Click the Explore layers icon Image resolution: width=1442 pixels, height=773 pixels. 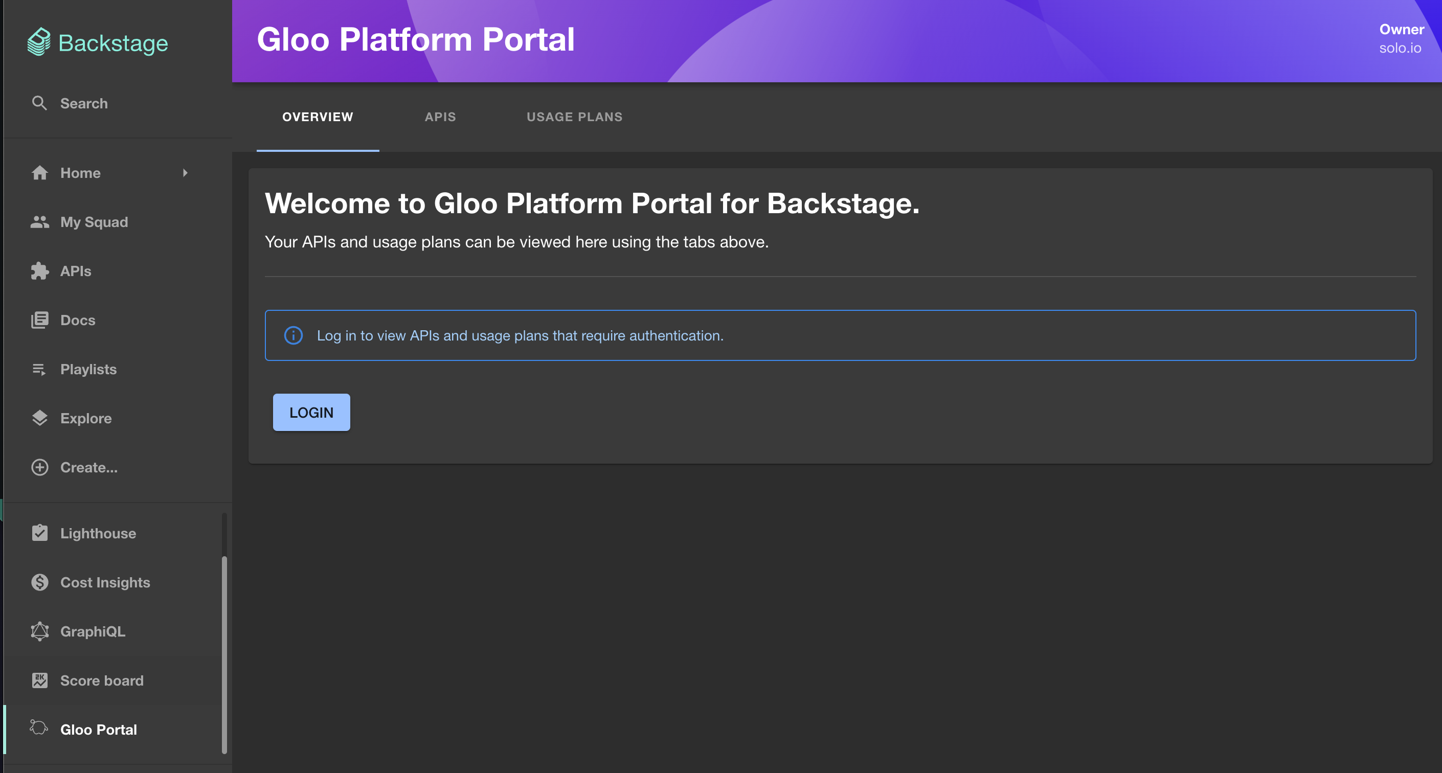pyautogui.click(x=39, y=418)
